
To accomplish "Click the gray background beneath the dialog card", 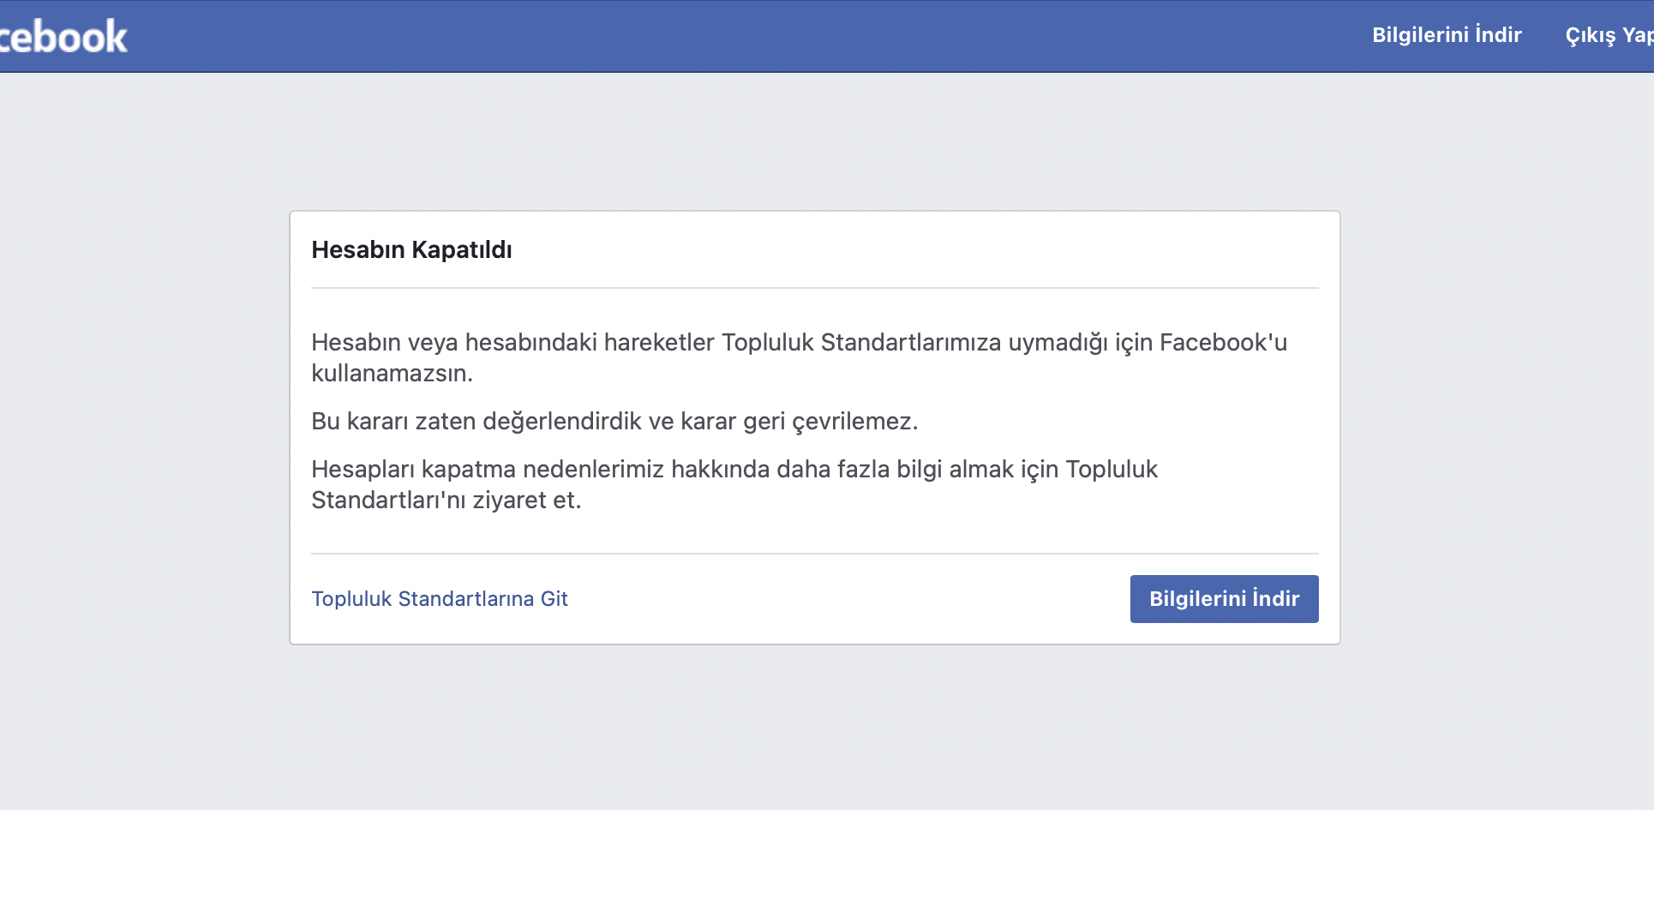I will 814,727.
